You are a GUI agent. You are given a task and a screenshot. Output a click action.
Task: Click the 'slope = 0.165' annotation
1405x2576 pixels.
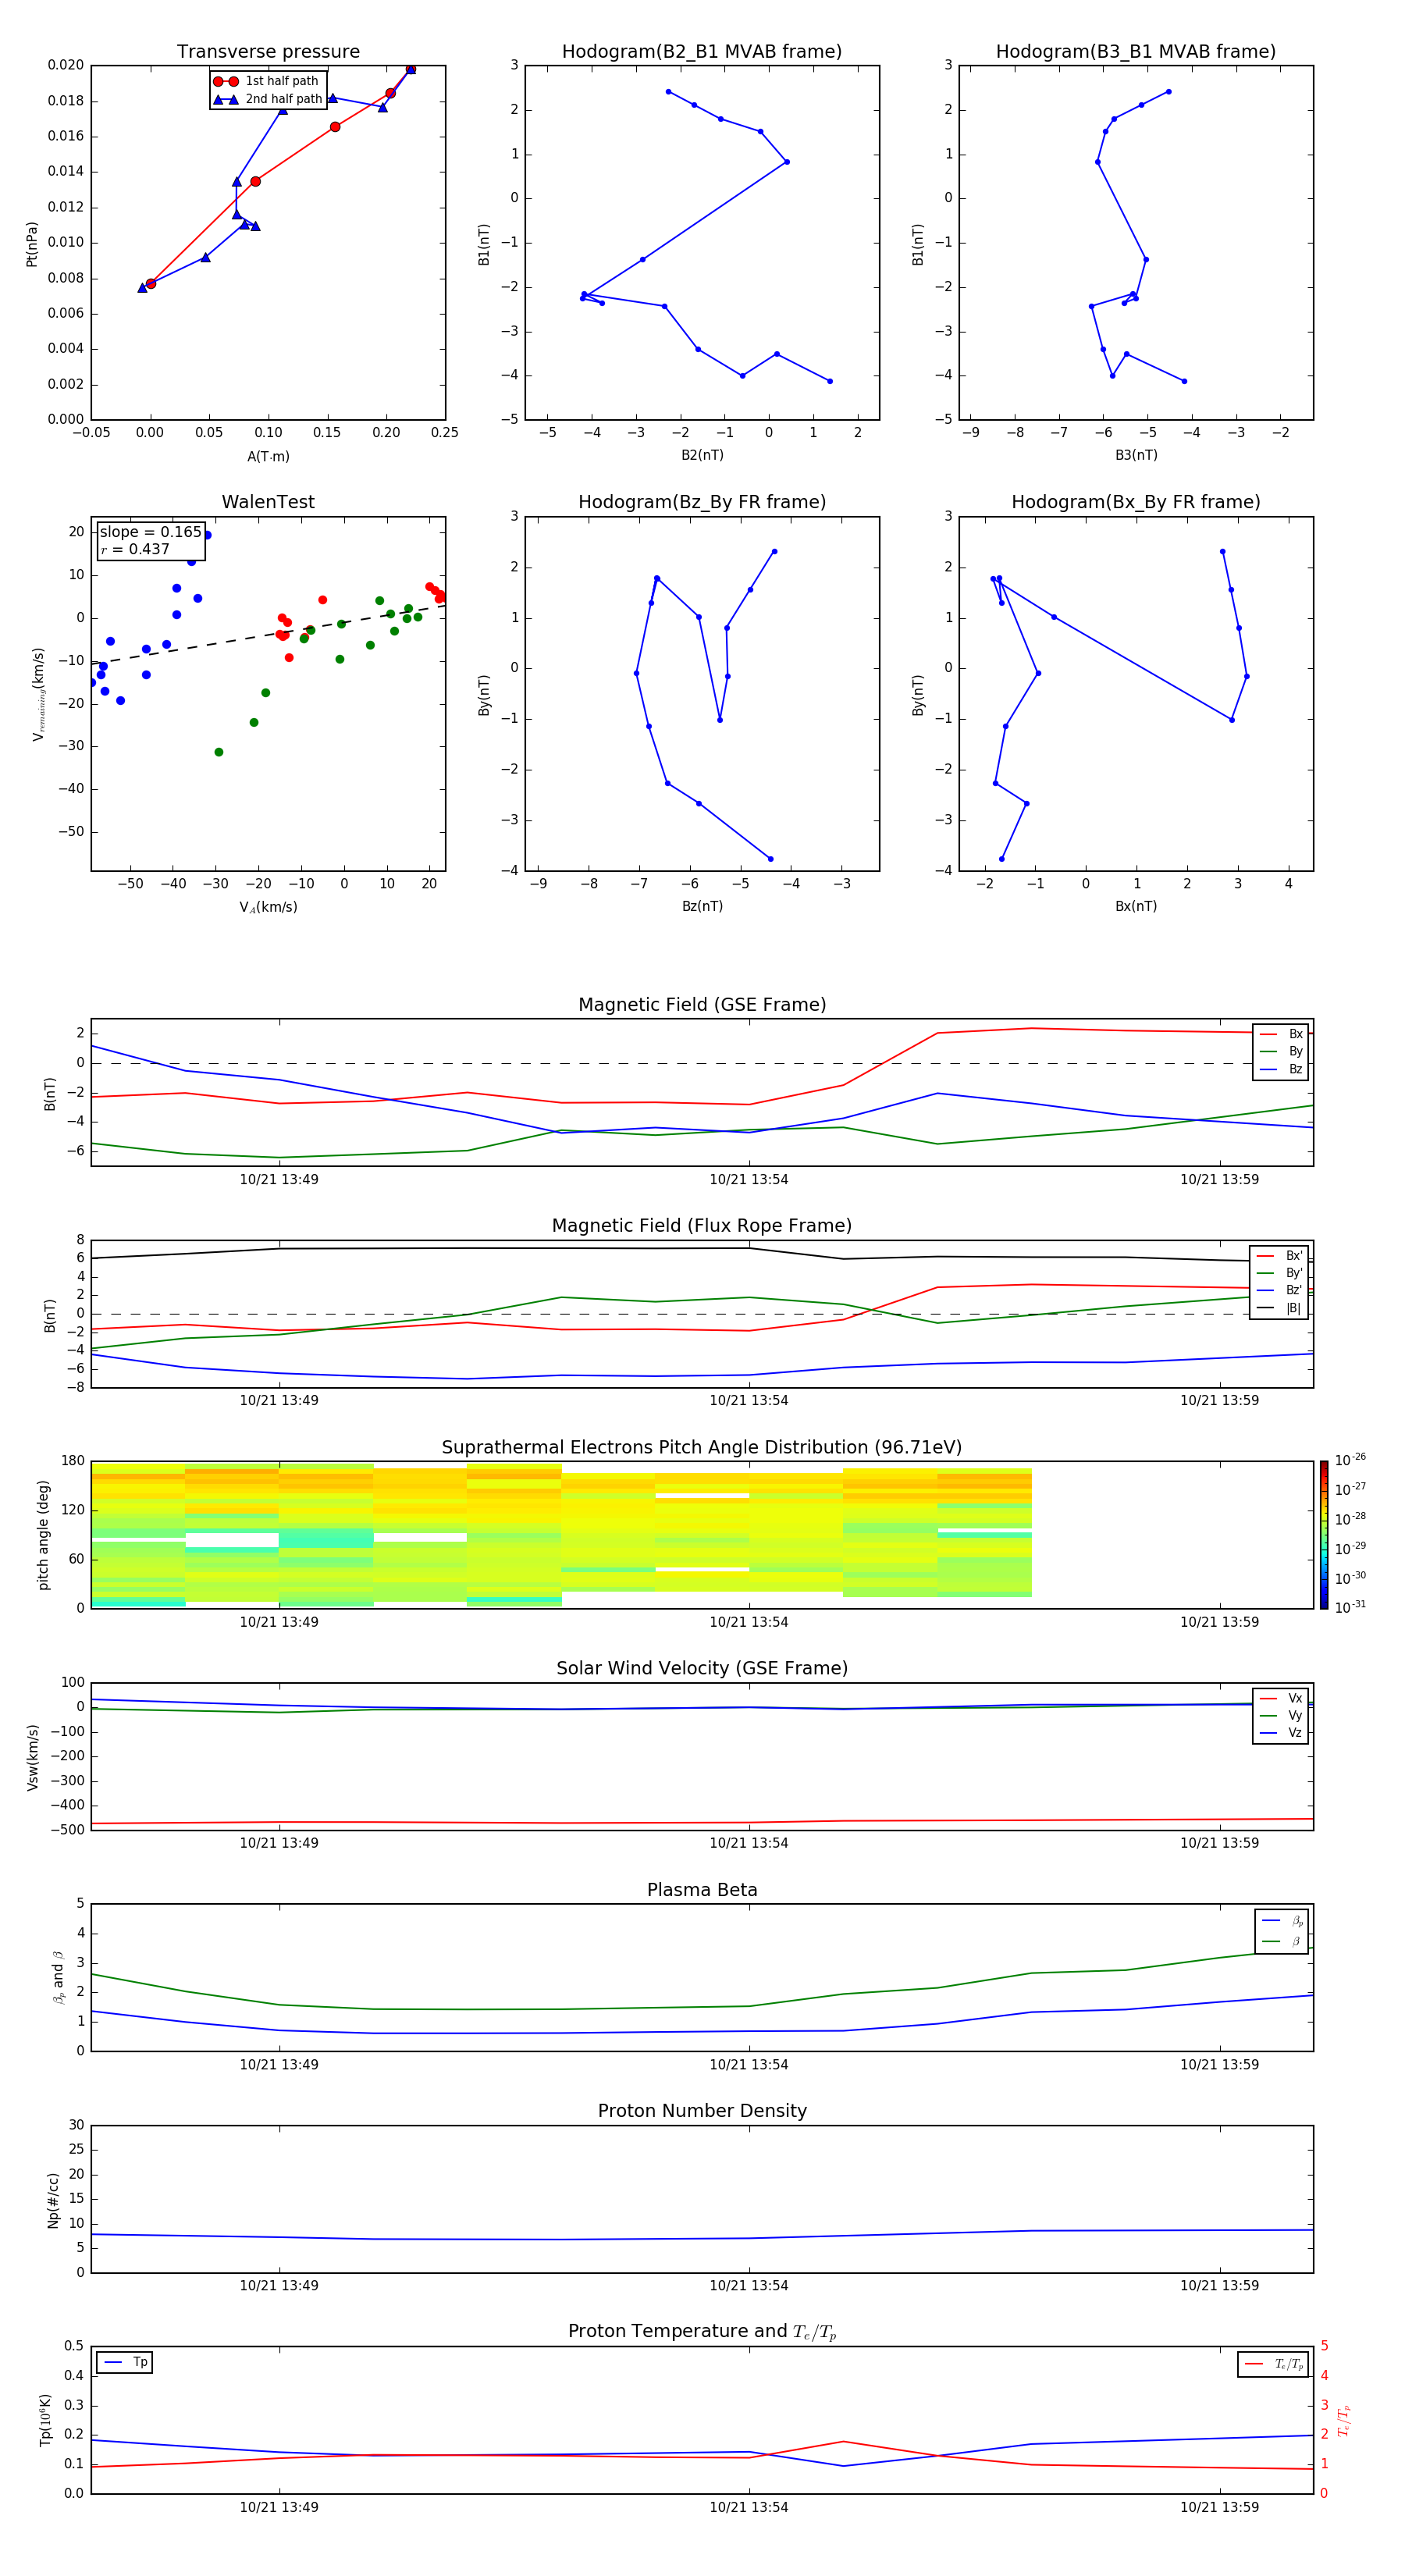point(150,532)
